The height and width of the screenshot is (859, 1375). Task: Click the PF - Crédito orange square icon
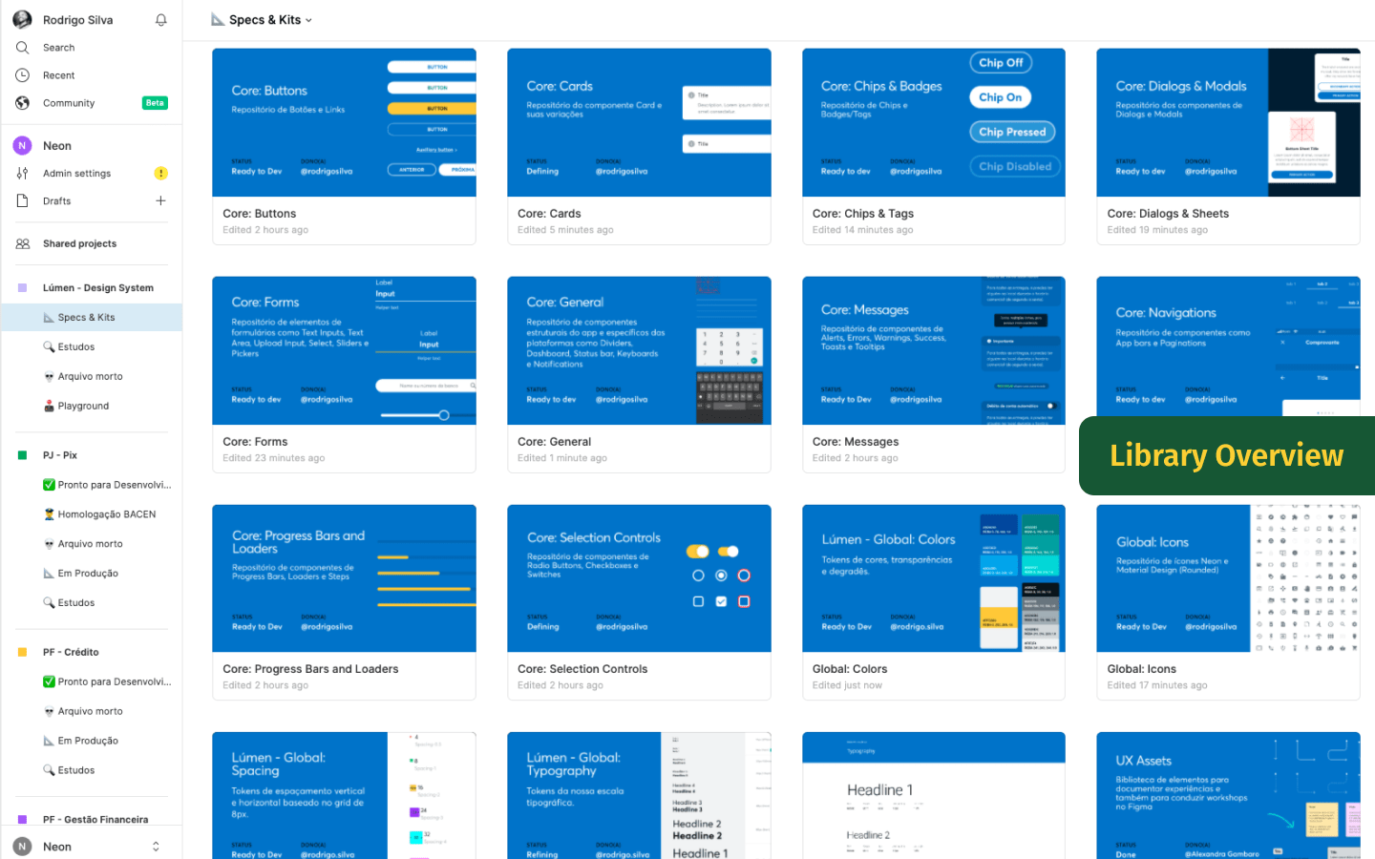[22, 653]
